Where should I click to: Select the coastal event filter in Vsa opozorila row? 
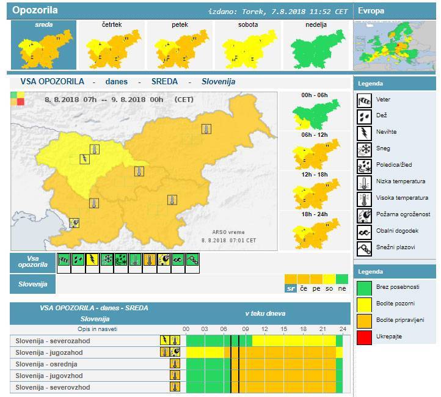pos(178,260)
